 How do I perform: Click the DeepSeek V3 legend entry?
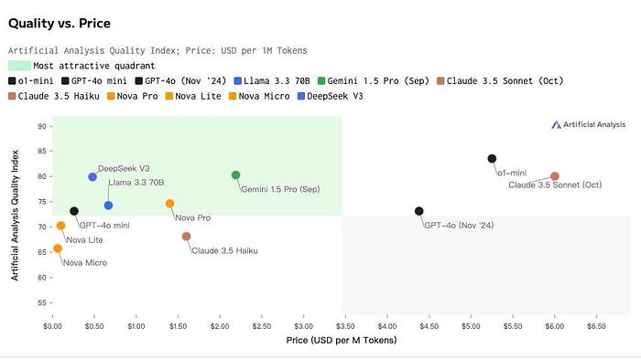(x=331, y=96)
